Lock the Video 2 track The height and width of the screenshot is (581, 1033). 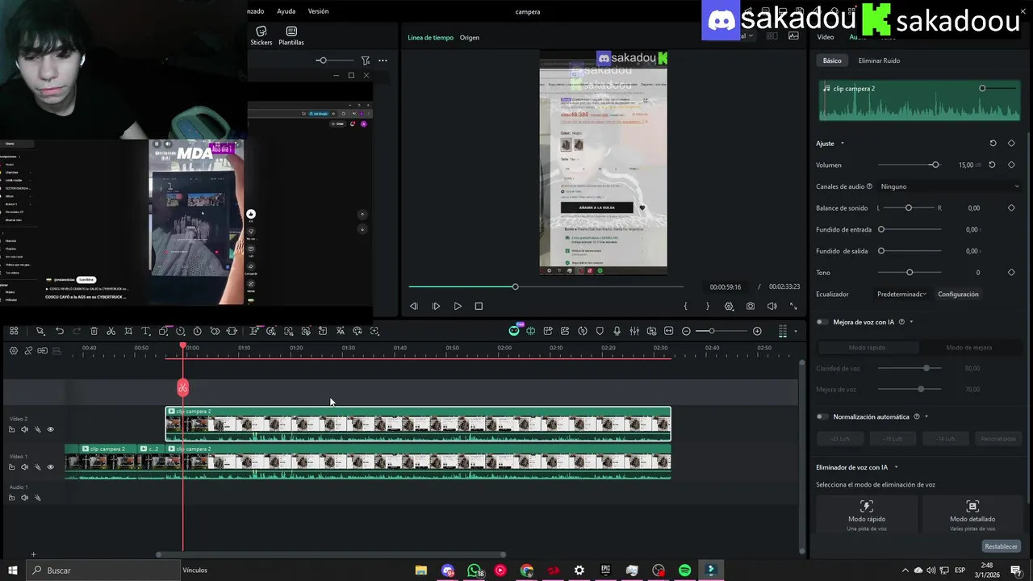point(11,429)
